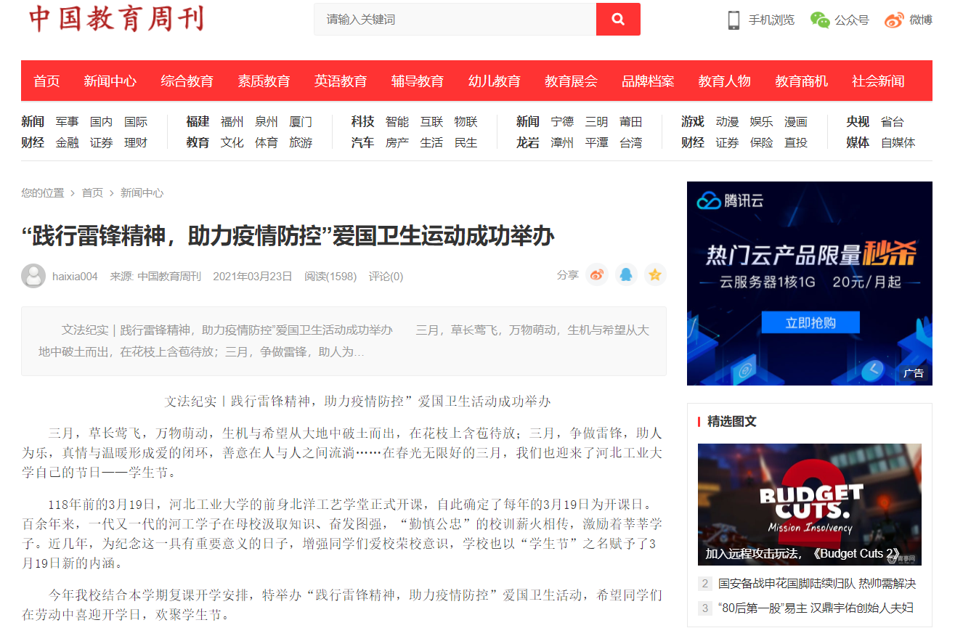The height and width of the screenshot is (628, 963).
Task: Click 立即抢购 button in Tencent Cloud ad
Action: [x=810, y=323]
